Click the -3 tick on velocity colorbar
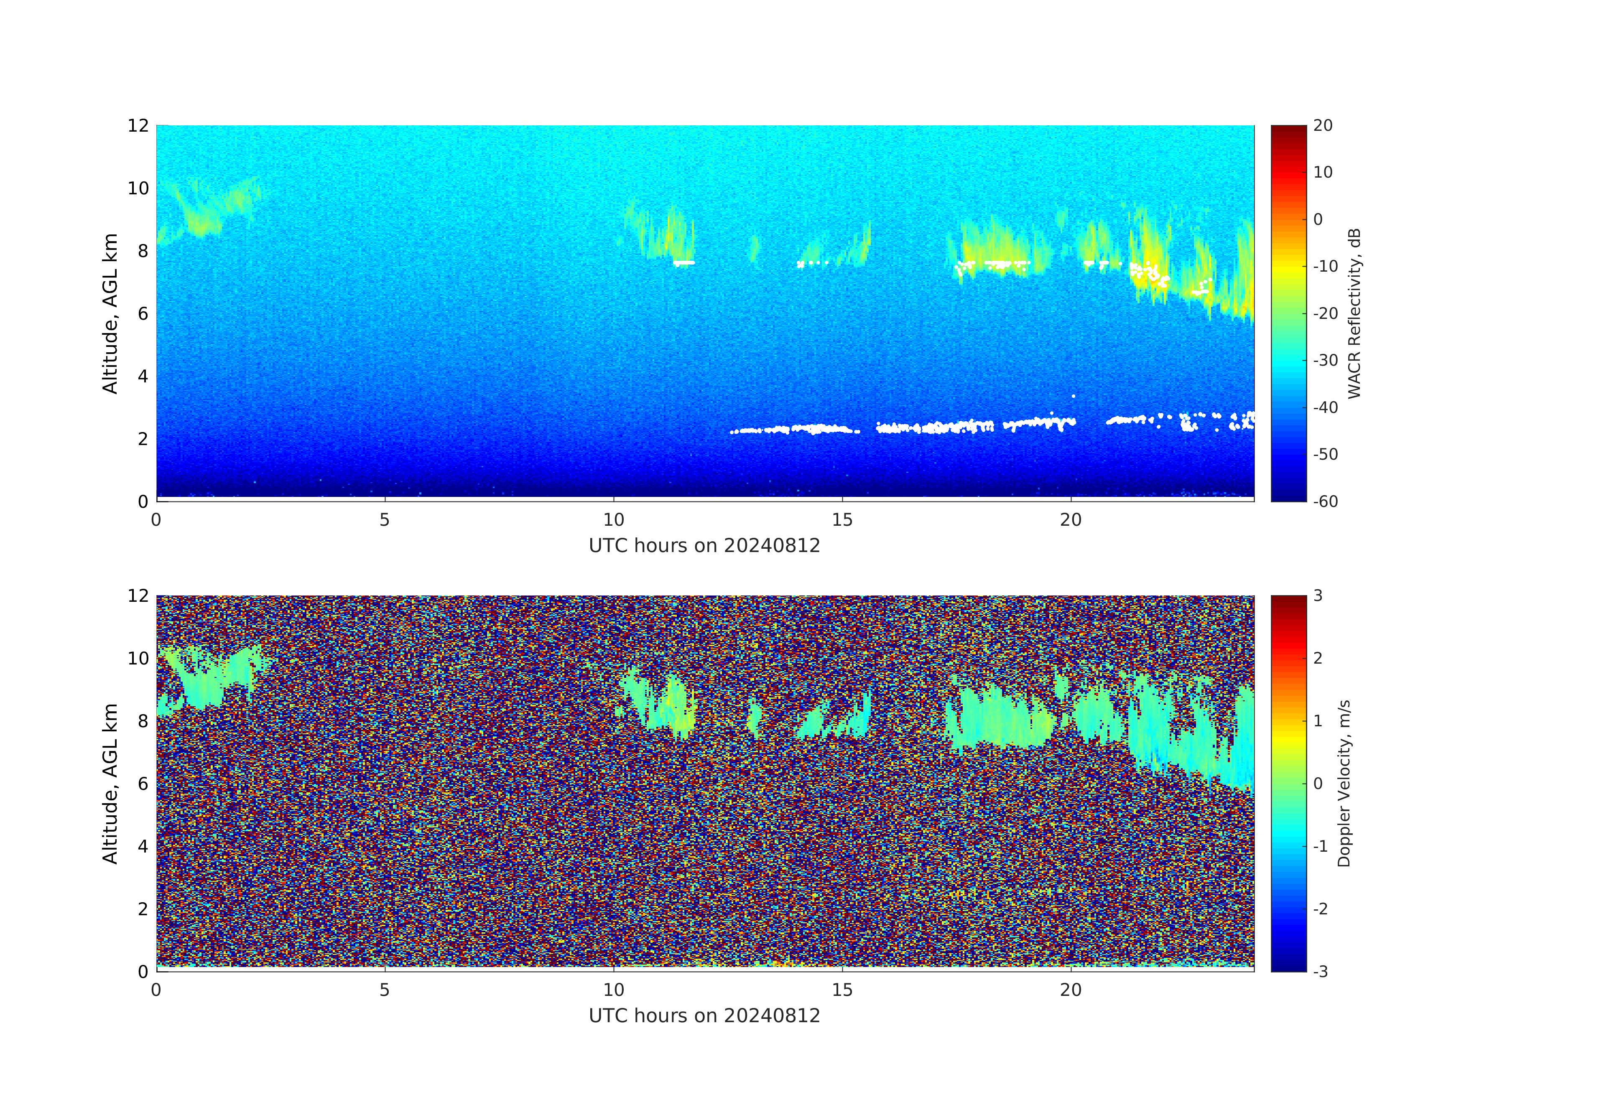Viewport: 1599px width, 1097px height. [1320, 971]
